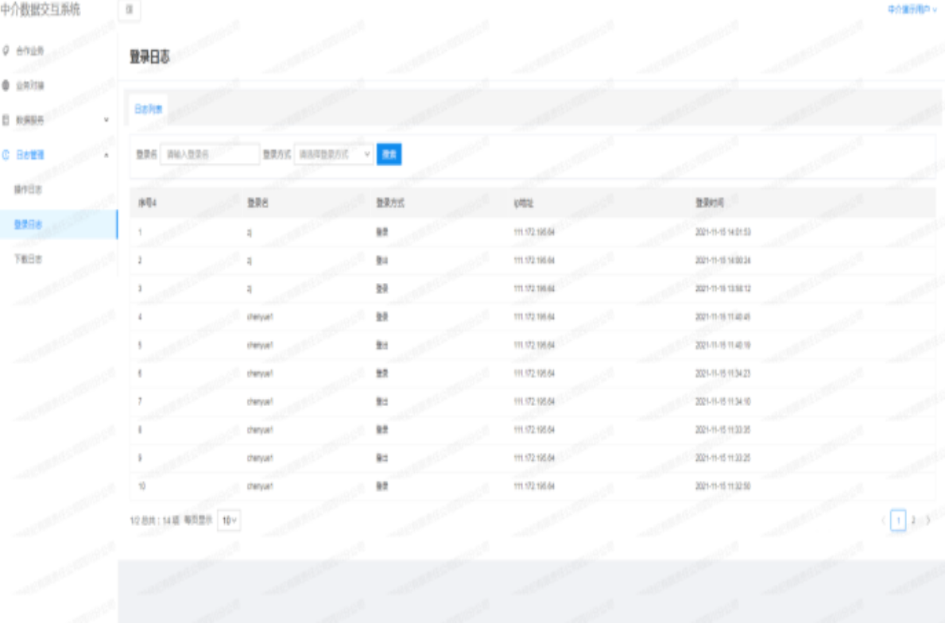Focus the 登录名 input field

(x=210, y=154)
